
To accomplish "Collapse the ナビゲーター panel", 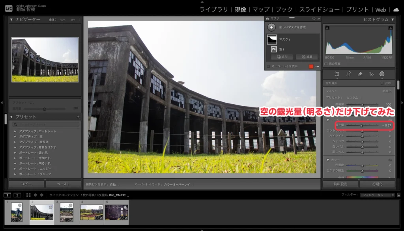I will pos(11,19).
